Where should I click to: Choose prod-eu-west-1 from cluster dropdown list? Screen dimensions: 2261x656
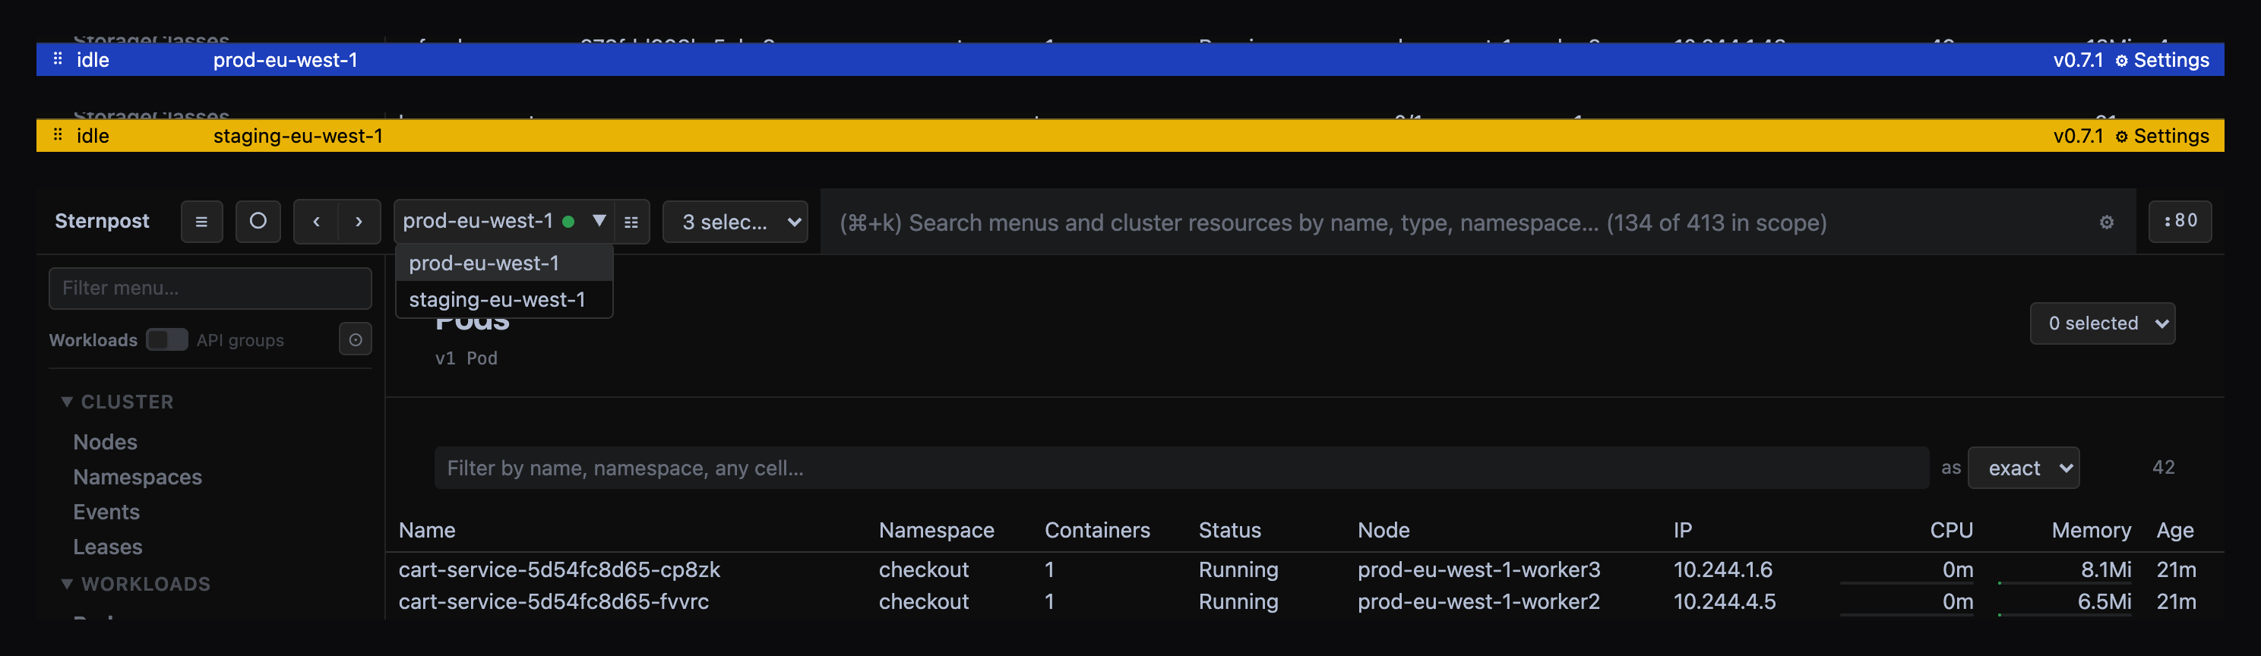pos(504,263)
